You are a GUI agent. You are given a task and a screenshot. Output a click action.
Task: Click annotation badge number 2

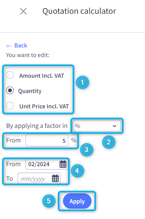(109, 142)
